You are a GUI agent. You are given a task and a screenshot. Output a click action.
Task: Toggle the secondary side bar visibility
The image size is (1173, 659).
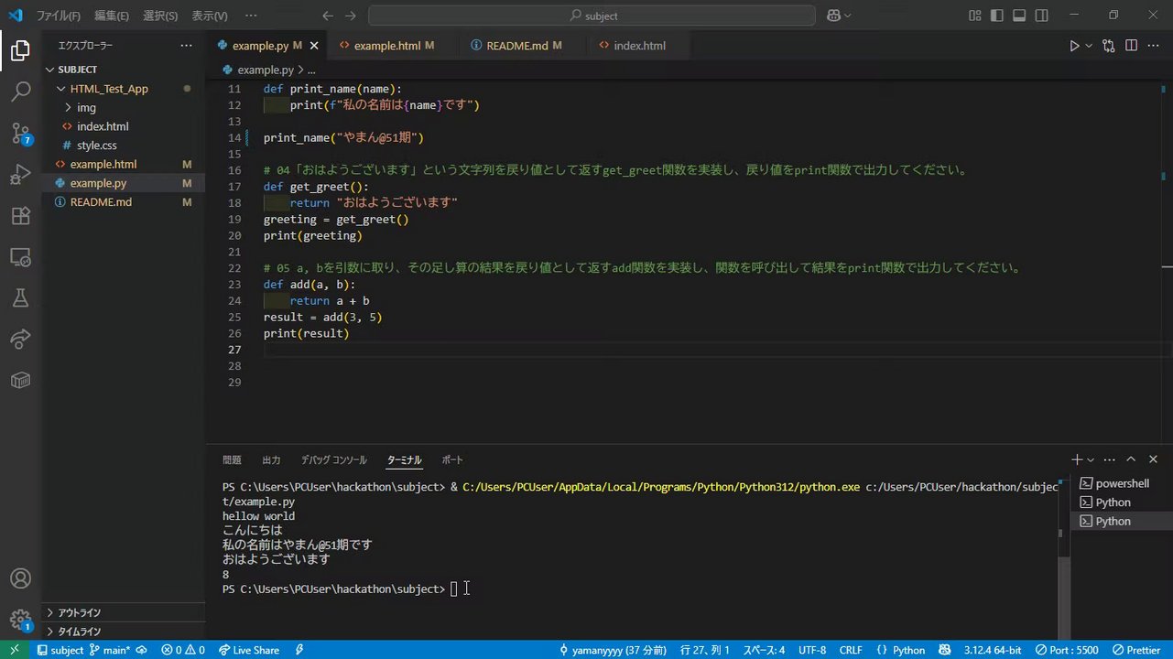pos(1042,16)
